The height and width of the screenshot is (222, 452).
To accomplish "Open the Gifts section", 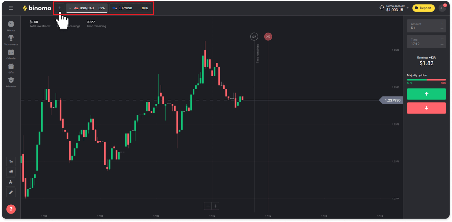I will pyautogui.click(x=11, y=68).
